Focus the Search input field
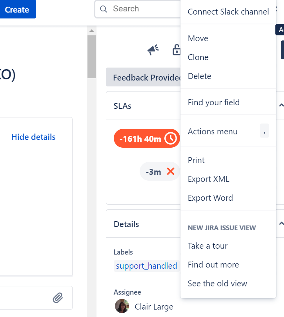 tap(141, 9)
